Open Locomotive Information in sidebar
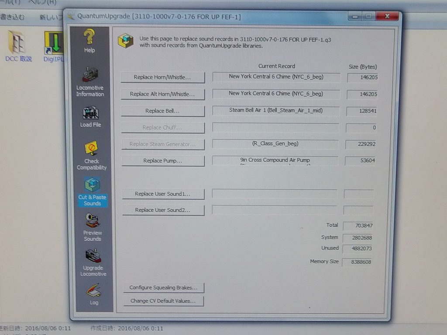447x335 pixels. pyautogui.click(x=90, y=82)
